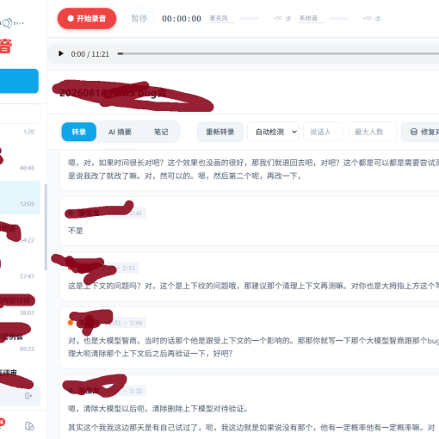The image size is (439, 439).
Task: Click the 修复 button with list icon
Action: tap(420, 132)
